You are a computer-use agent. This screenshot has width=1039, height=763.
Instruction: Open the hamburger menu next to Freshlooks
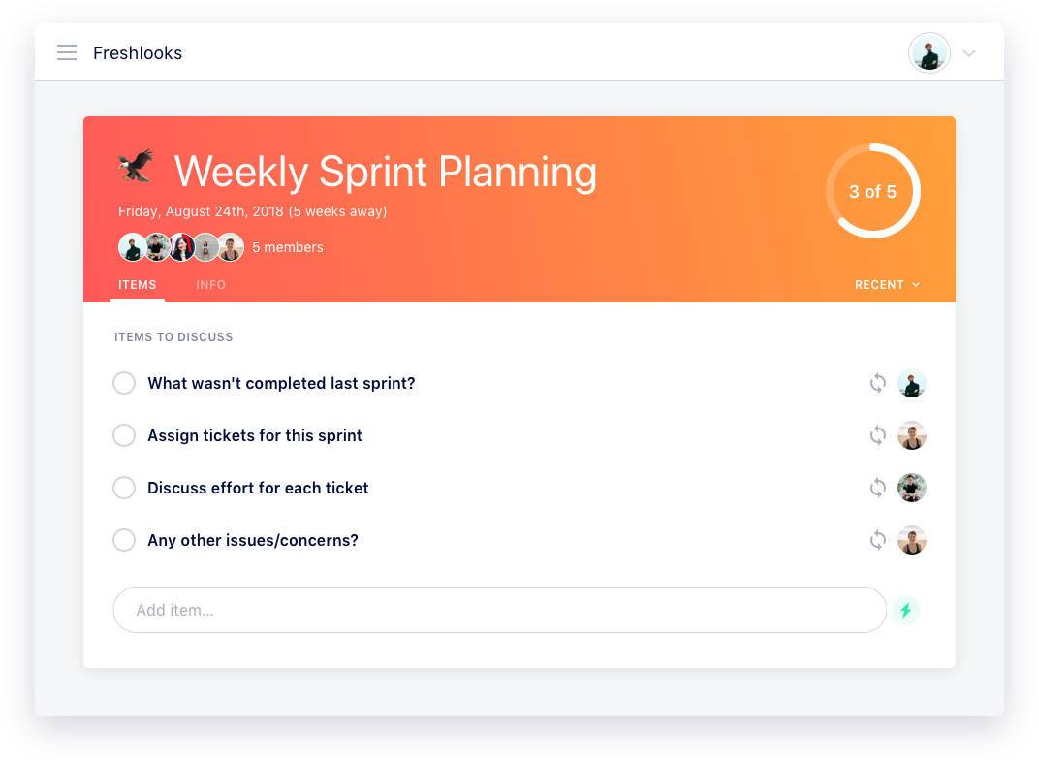tap(67, 52)
